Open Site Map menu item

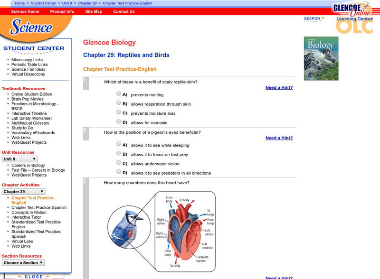click(x=94, y=11)
